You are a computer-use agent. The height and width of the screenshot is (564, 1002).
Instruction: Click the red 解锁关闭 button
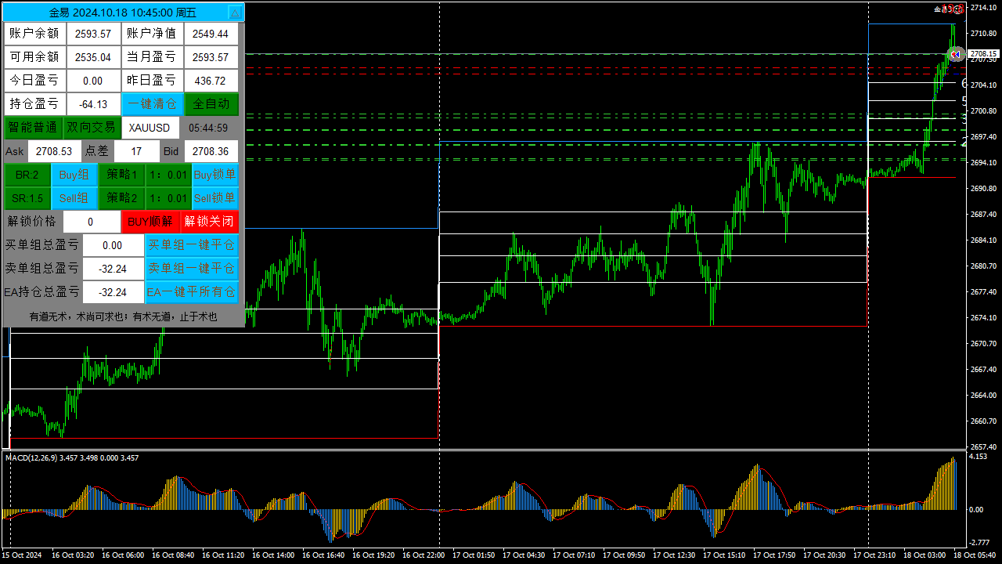(x=210, y=222)
